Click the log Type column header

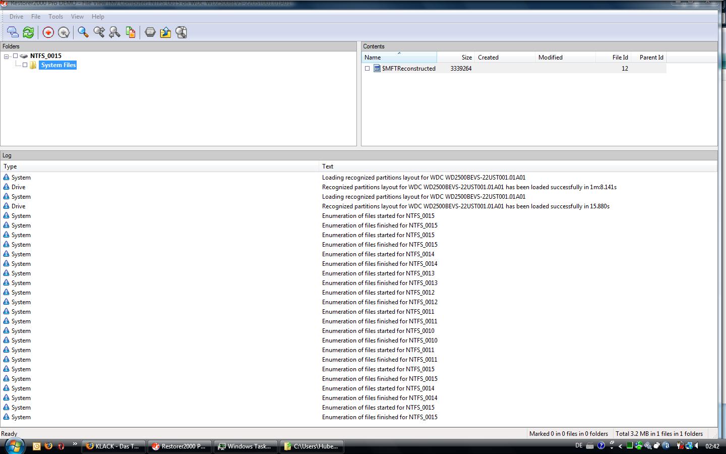(x=160, y=166)
